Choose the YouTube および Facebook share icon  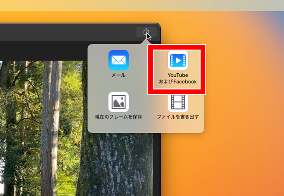click(178, 60)
